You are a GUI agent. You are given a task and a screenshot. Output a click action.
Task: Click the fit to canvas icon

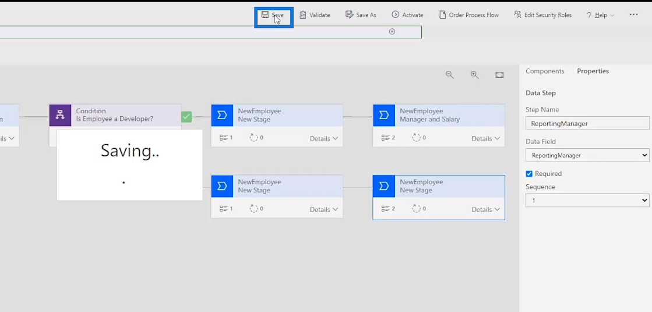point(499,75)
